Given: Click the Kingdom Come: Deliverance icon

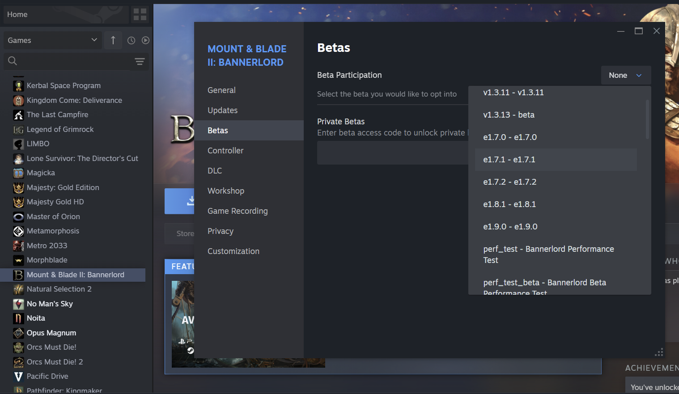Looking at the screenshot, I should coord(18,100).
